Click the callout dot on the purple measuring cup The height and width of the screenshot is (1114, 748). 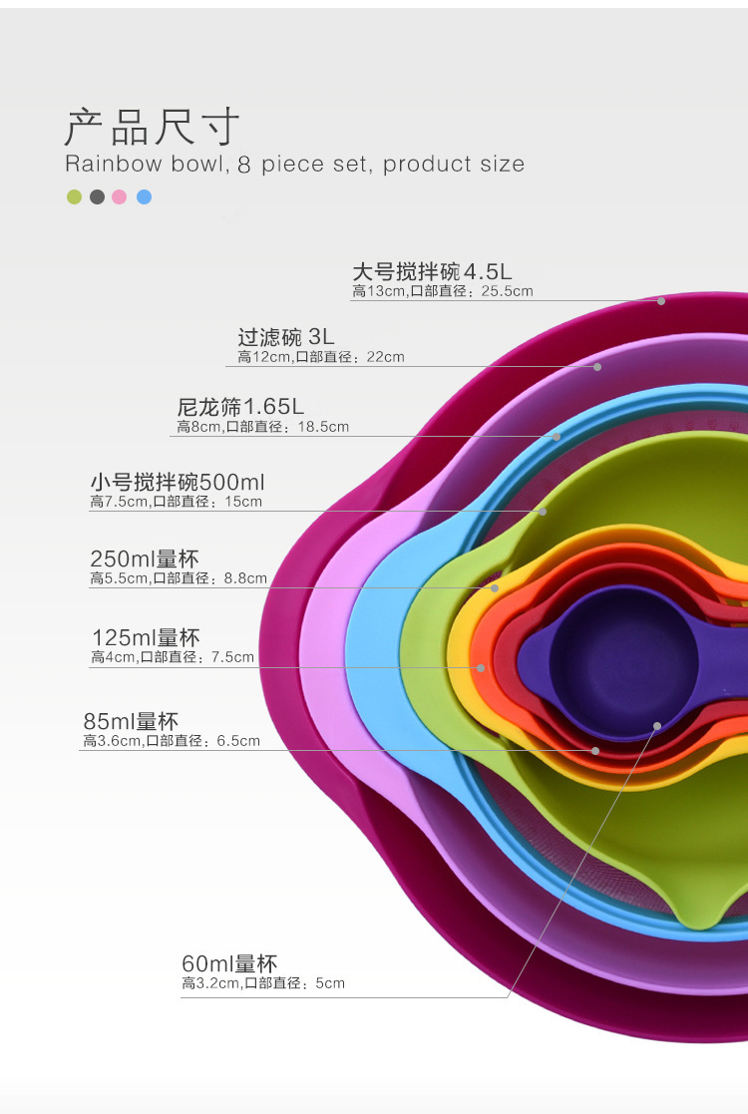657,726
